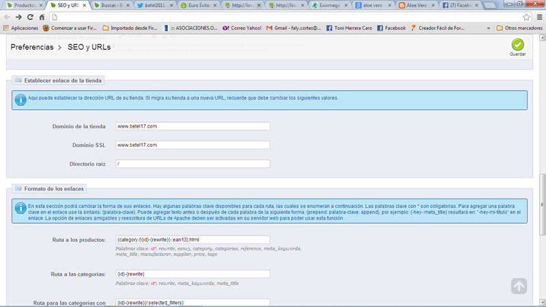The image size is (546, 307).
Task: Close the SEO y URLs tab
Action: pos(85,5)
